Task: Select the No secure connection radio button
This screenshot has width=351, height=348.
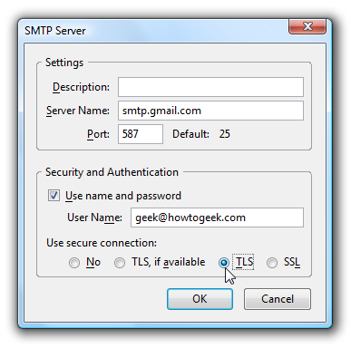Action: pos(74,263)
